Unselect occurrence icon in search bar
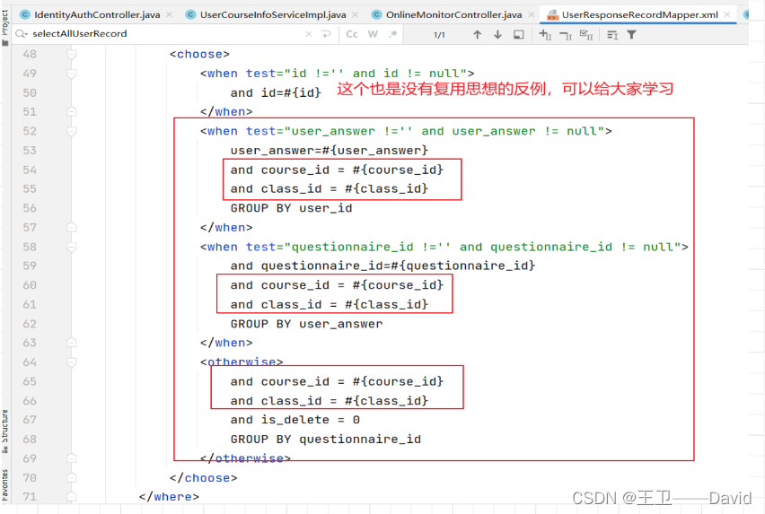The height and width of the screenshot is (514, 765). (x=566, y=35)
